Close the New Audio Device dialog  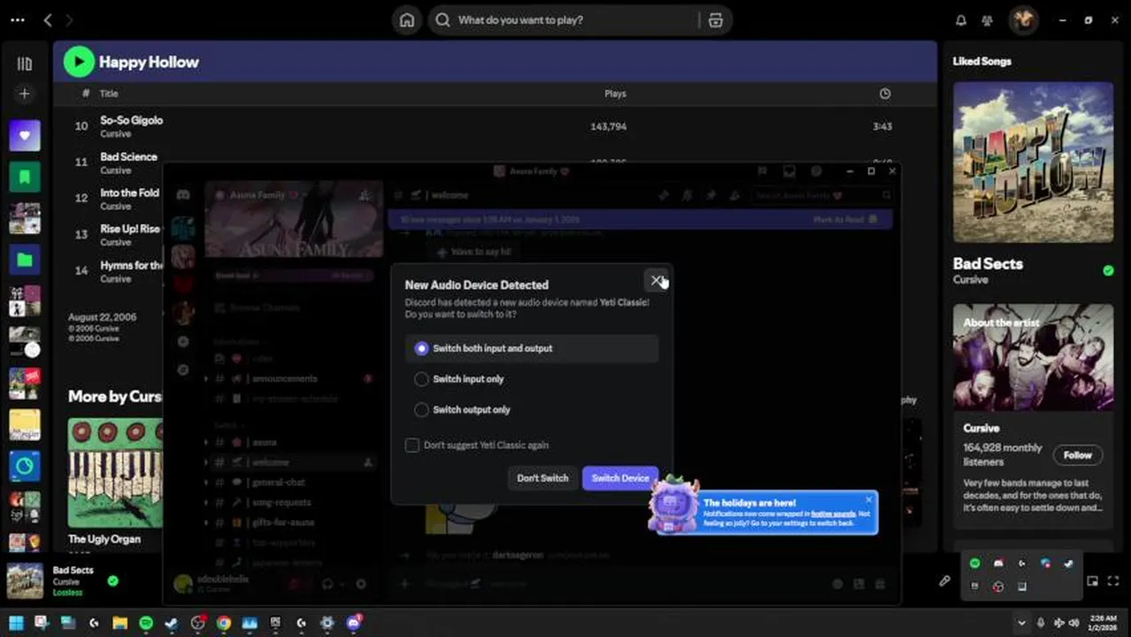click(x=656, y=280)
